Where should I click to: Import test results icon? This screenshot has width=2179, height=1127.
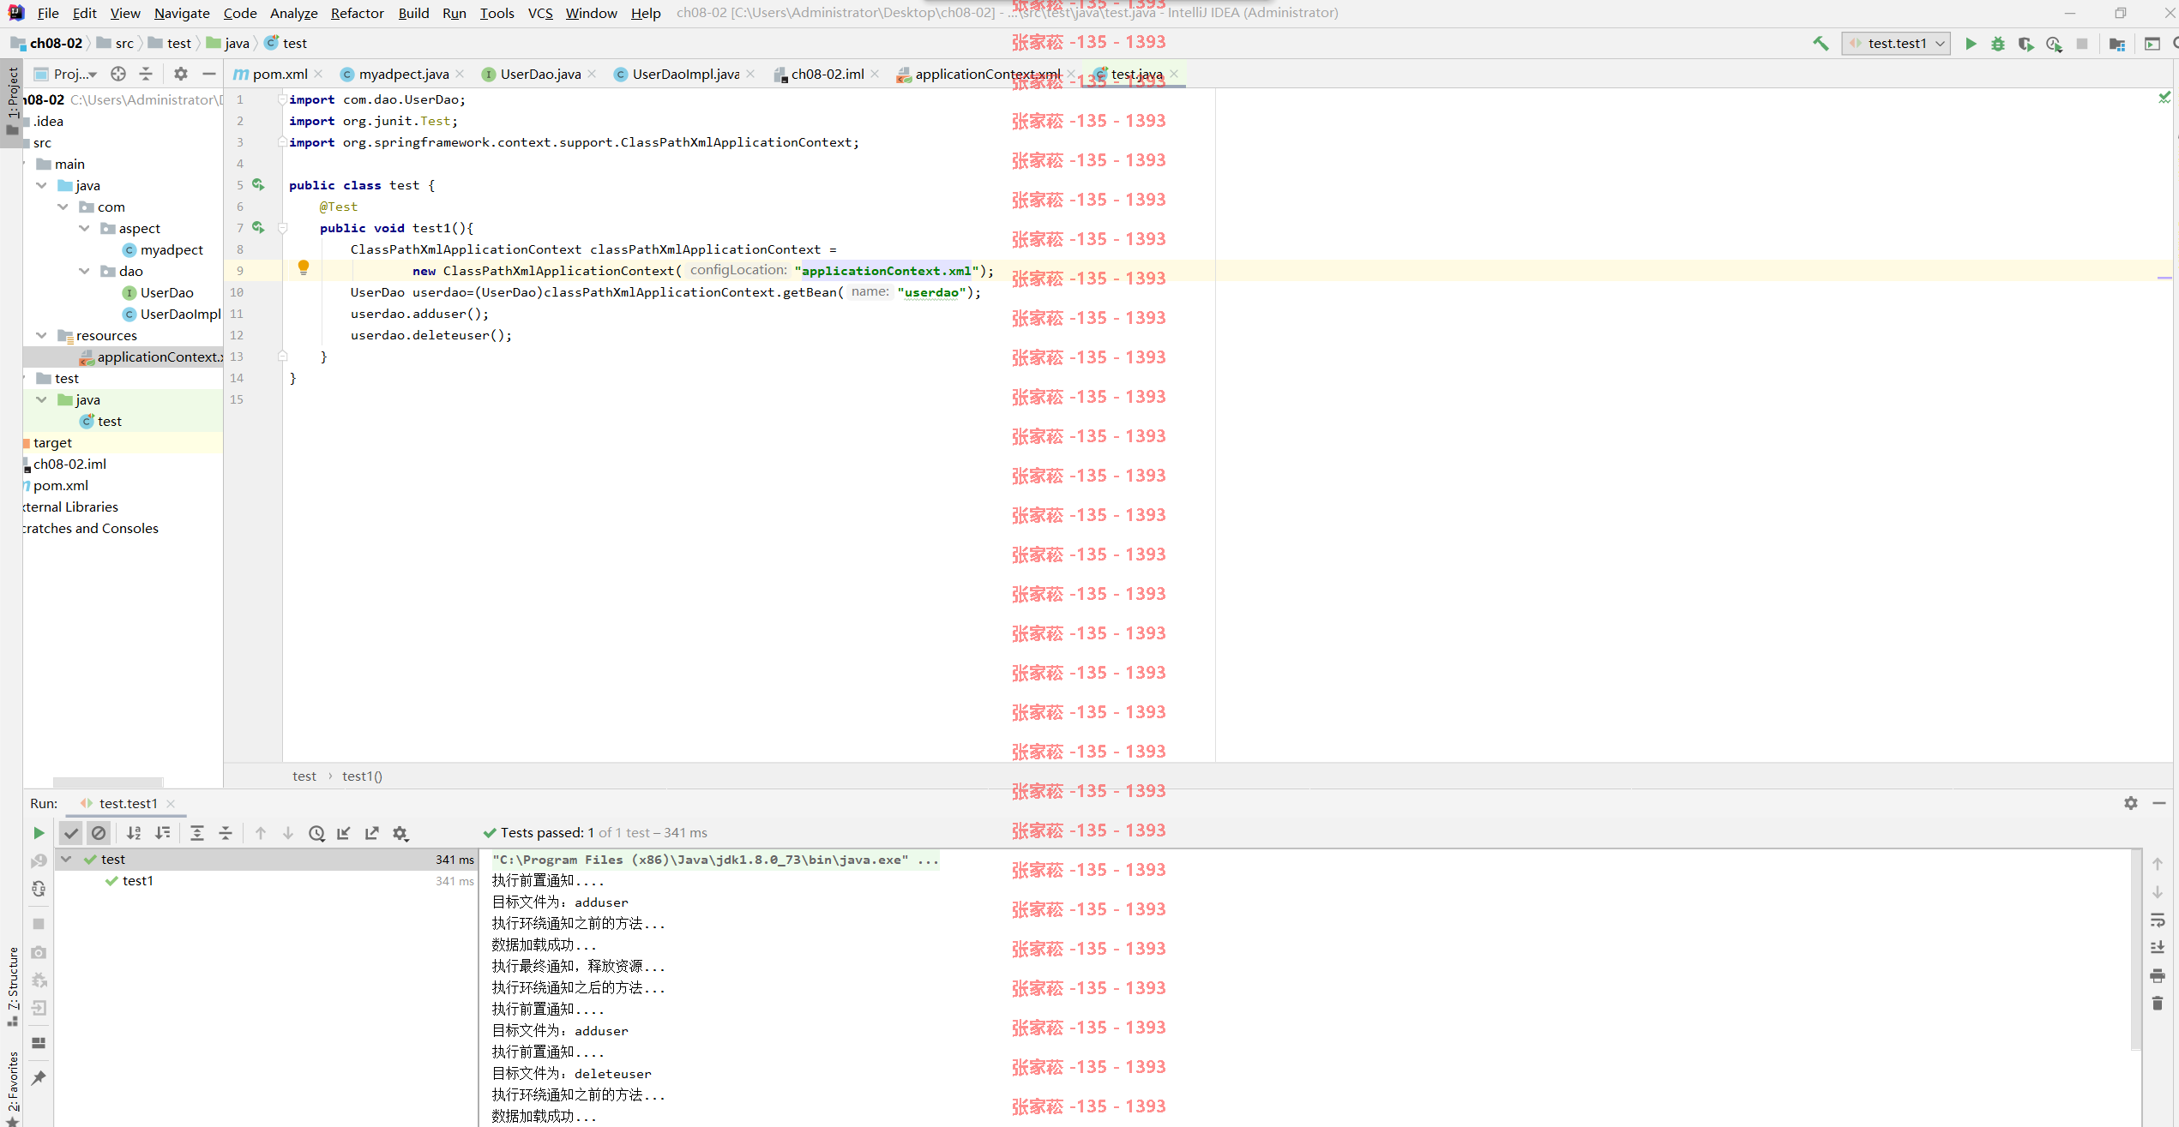click(x=344, y=833)
